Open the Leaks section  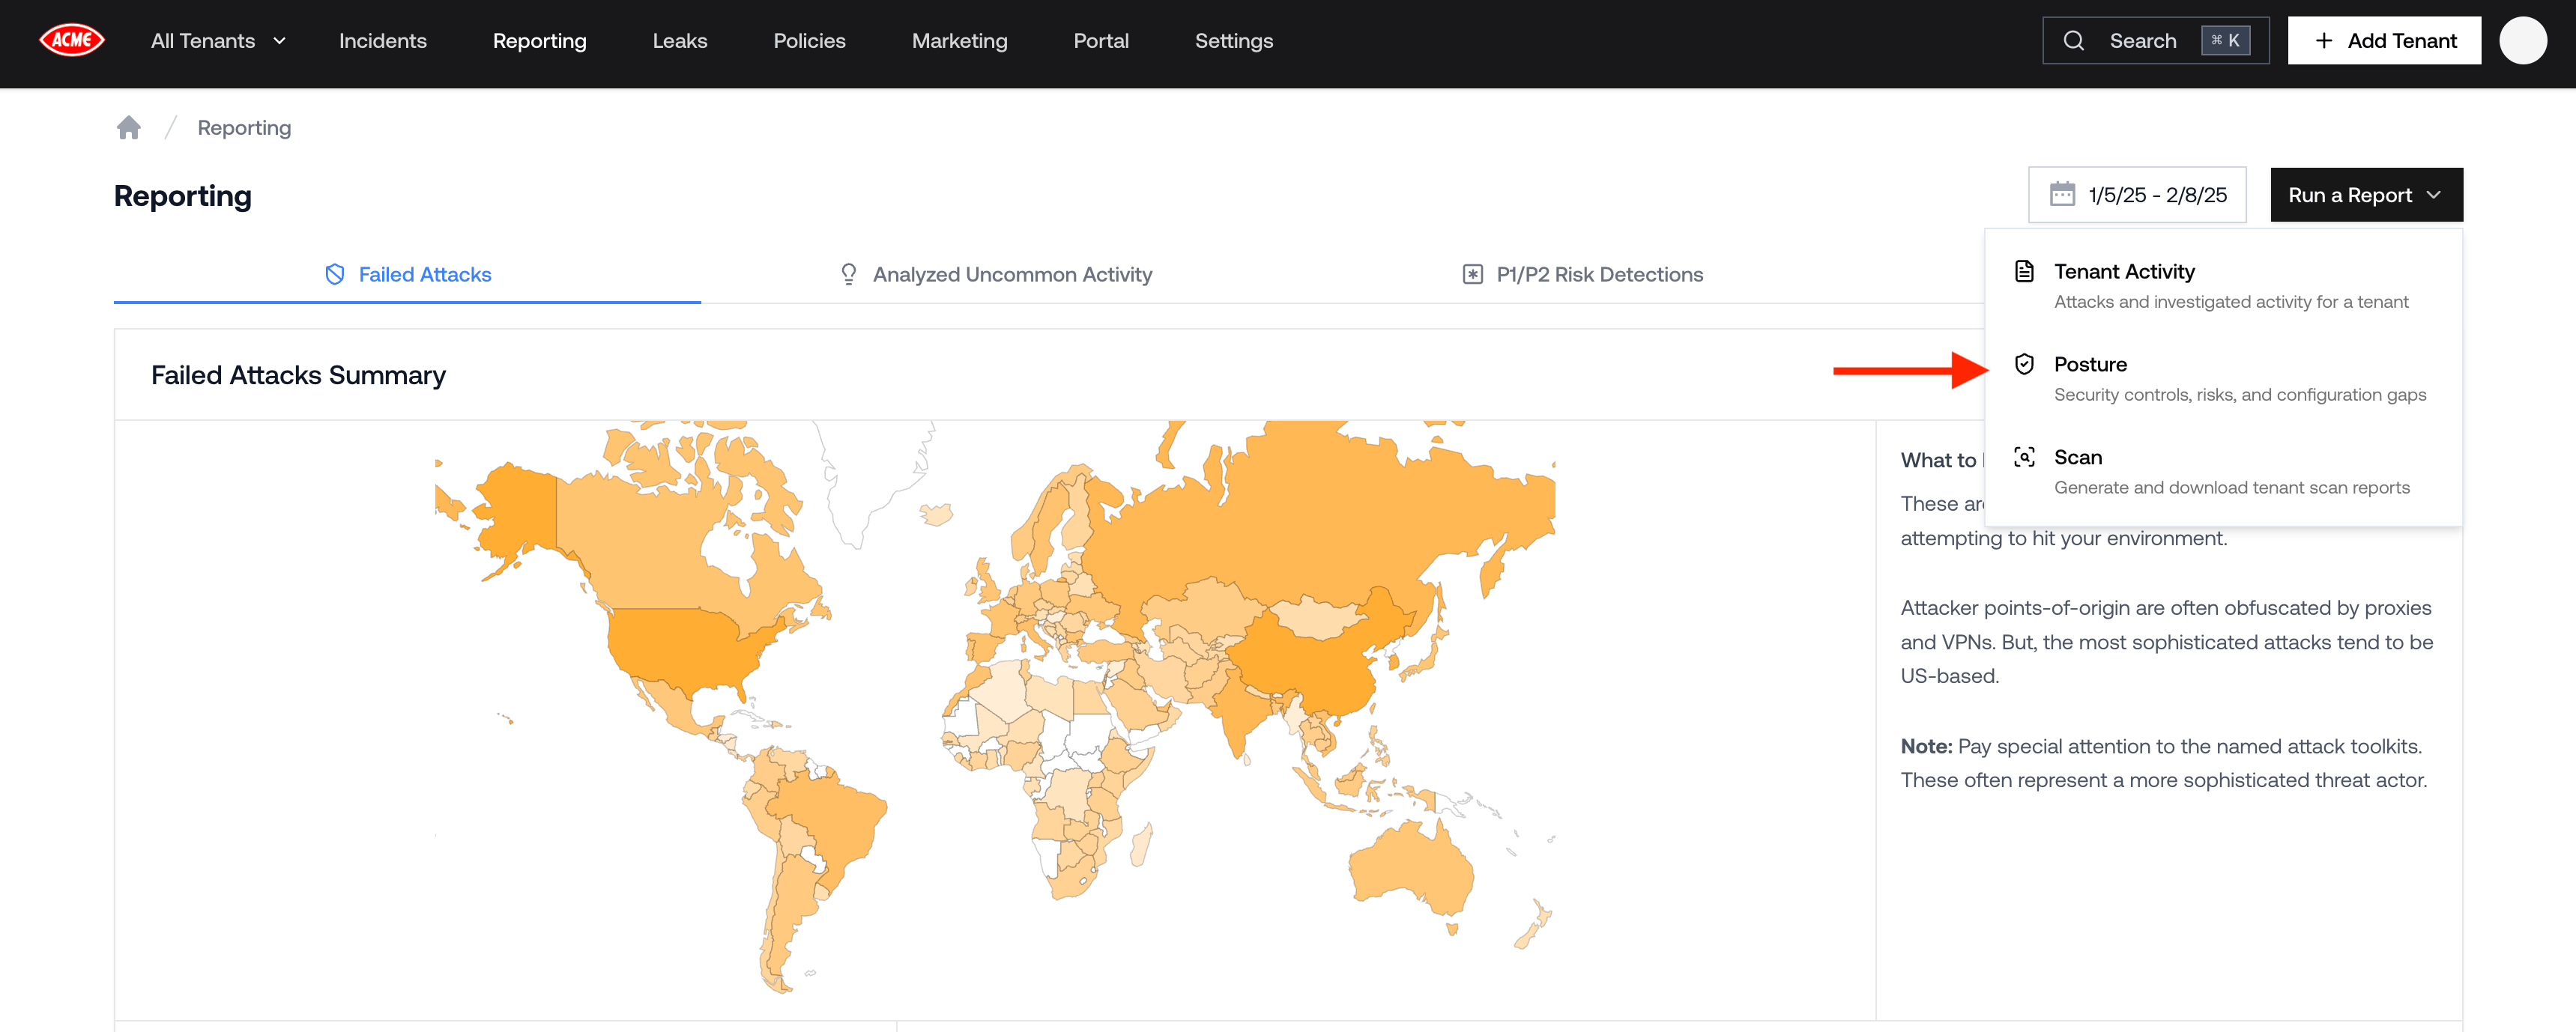tap(680, 41)
